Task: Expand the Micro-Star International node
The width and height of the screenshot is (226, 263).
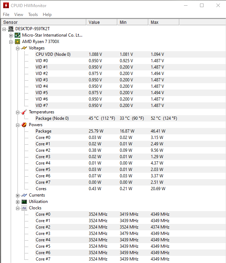Action: point(11,36)
